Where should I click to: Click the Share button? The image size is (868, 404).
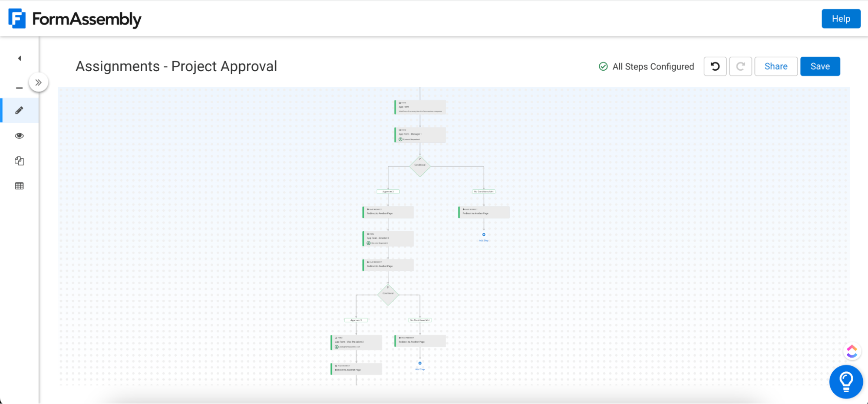(776, 66)
